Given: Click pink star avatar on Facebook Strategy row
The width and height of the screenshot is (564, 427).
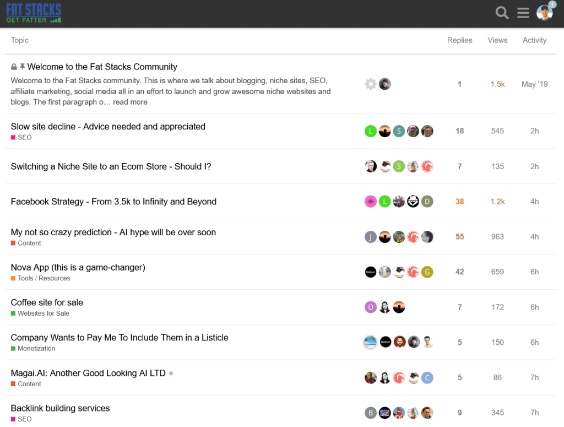Looking at the screenshot, I should (371, 202).
